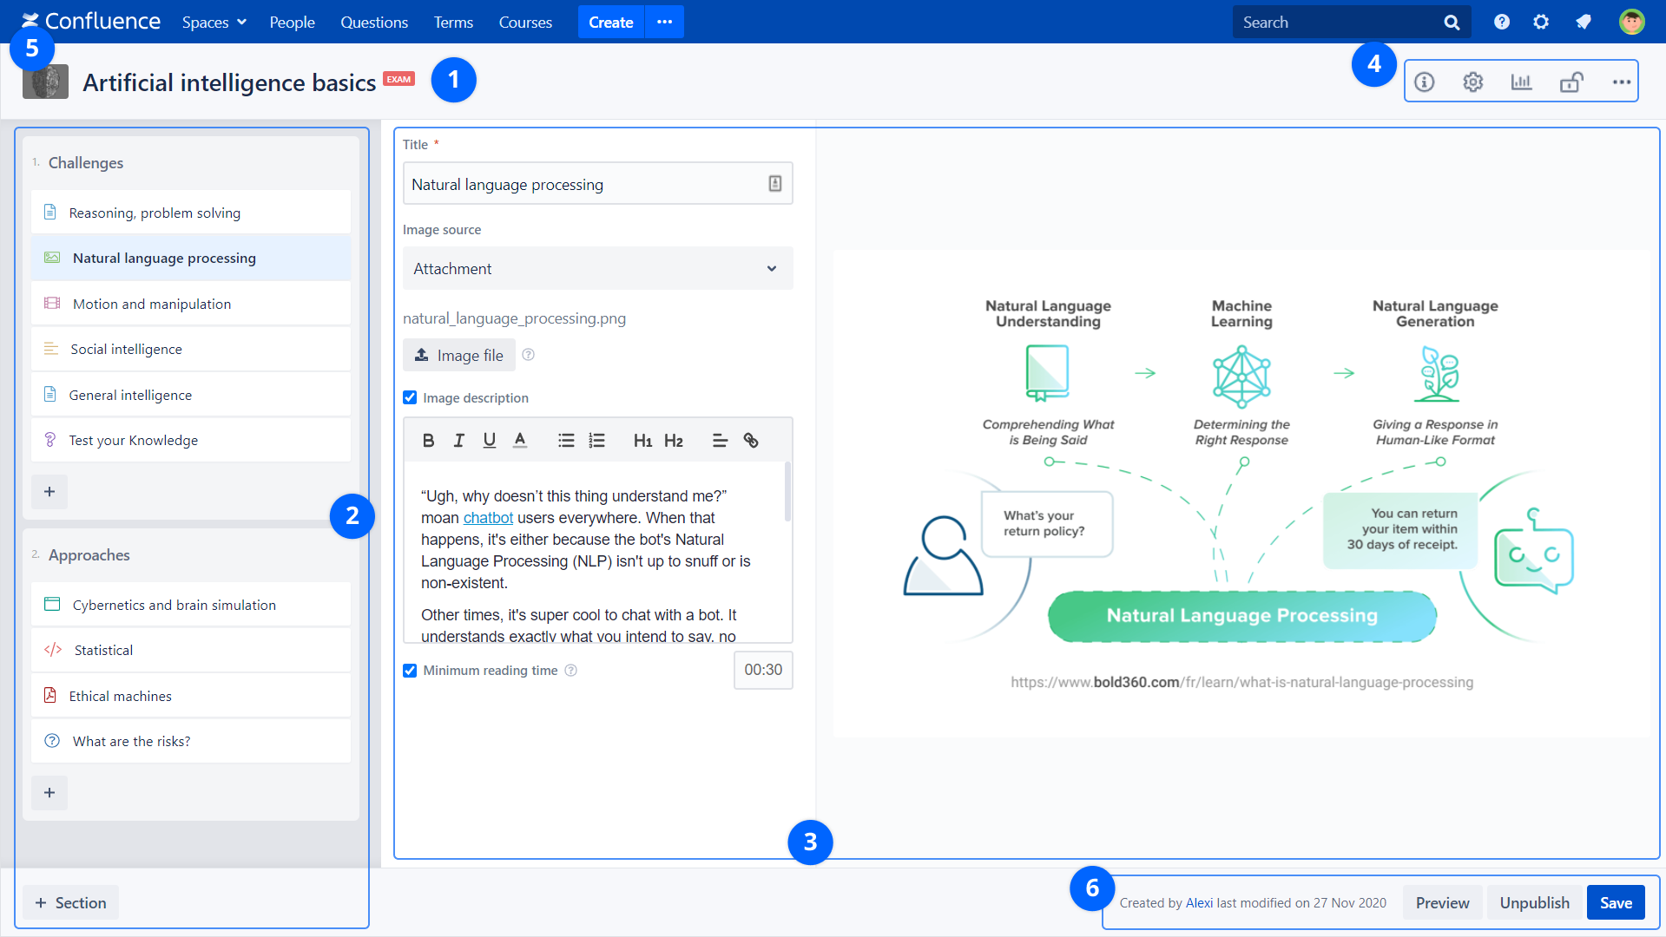Click the lock icon in the course toolbar

coord(1572,82)
